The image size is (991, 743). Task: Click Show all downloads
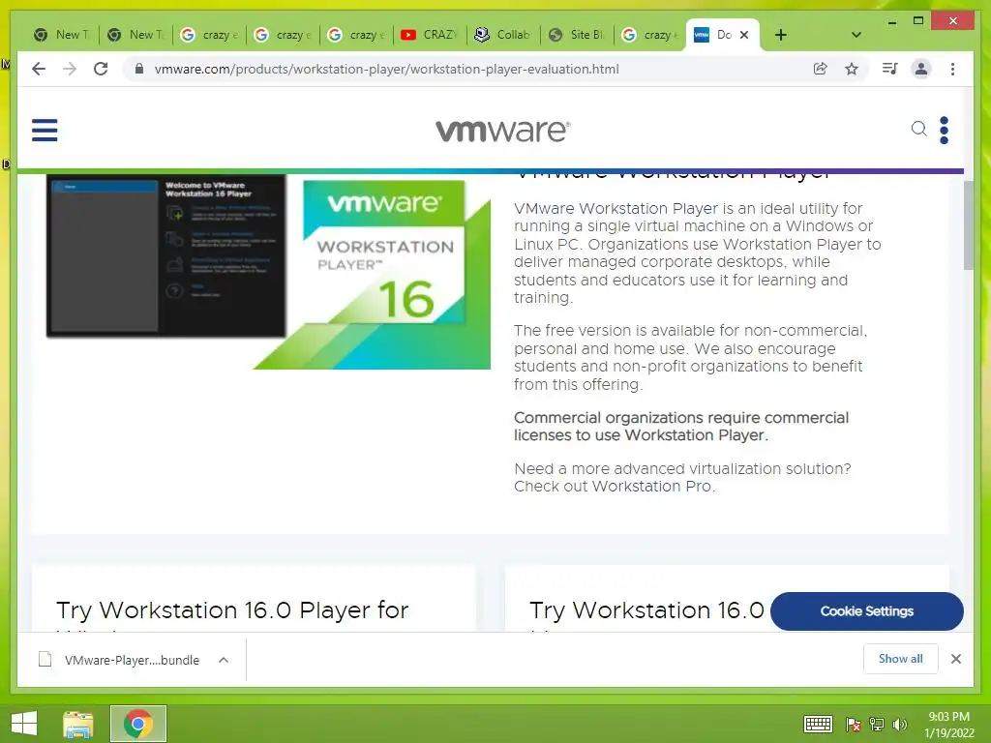pos(901,658)
